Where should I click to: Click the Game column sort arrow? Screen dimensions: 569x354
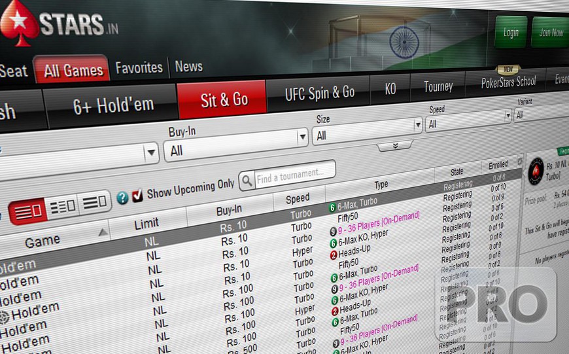[x=103, y=232]
